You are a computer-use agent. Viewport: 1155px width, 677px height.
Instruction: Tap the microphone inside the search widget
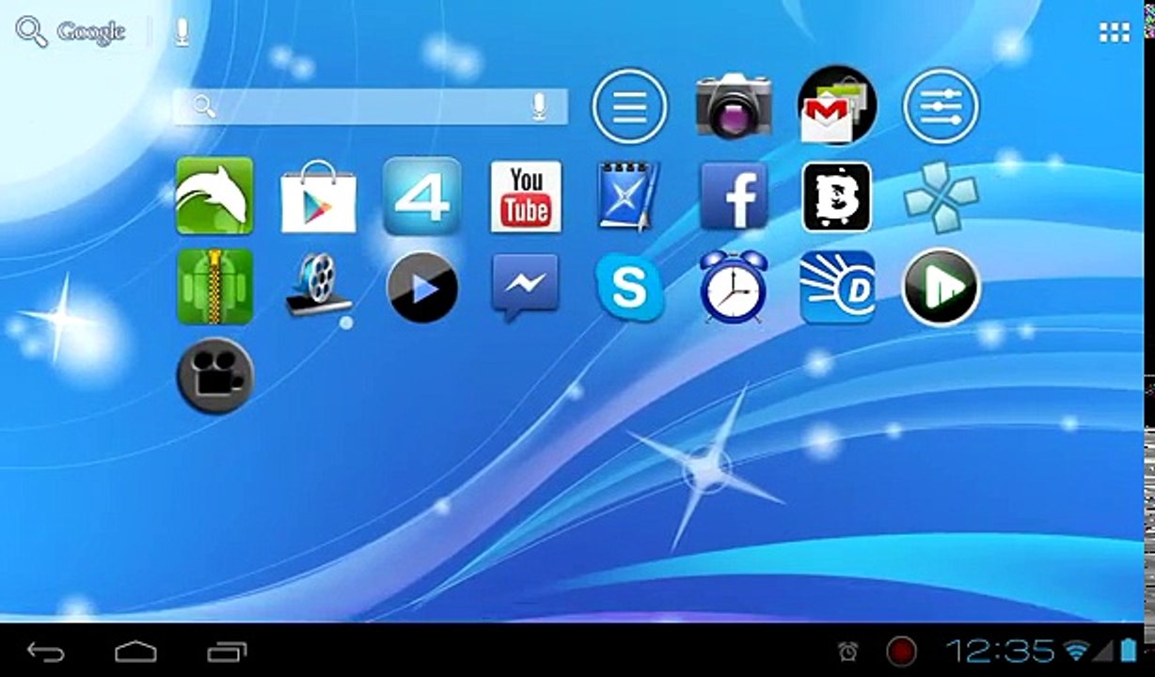539,106
